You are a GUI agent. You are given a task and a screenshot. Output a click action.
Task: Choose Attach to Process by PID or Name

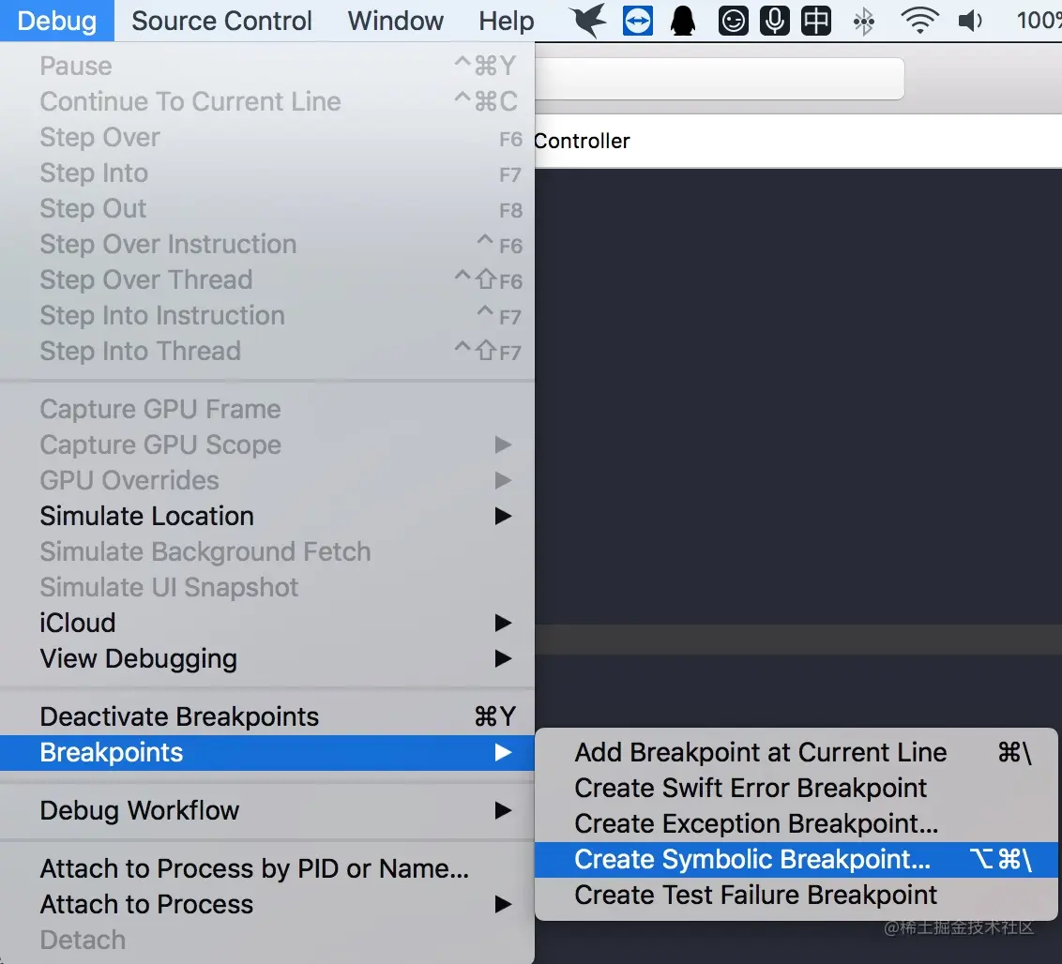[x=266, y=868]
